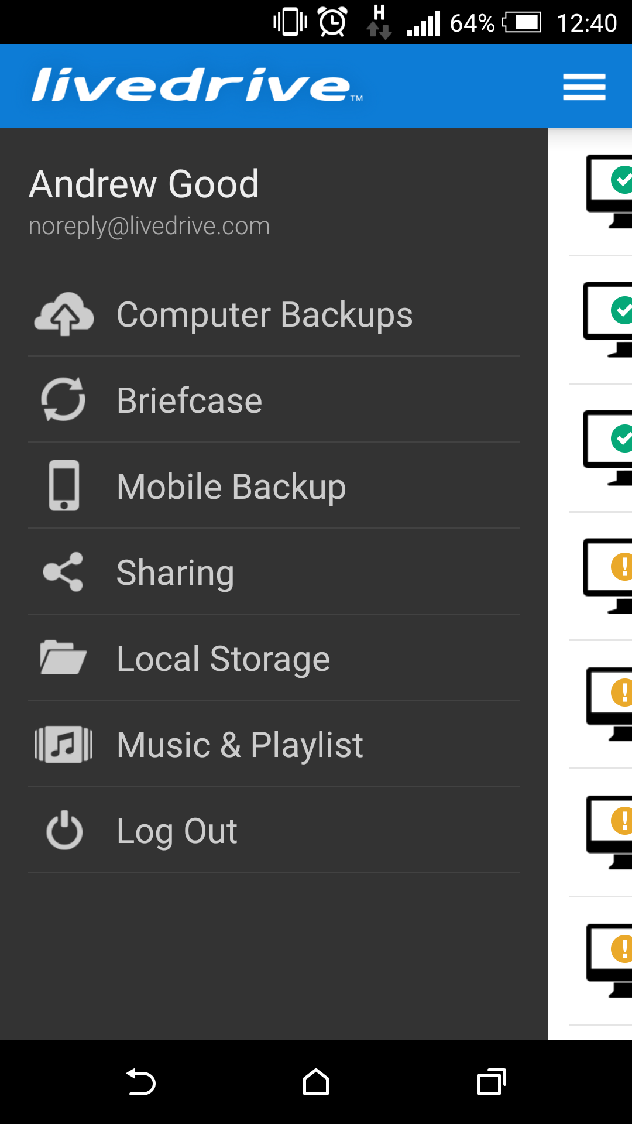Click the share nodes icon
Screen dimensions: 632x1124
point(64,572)
